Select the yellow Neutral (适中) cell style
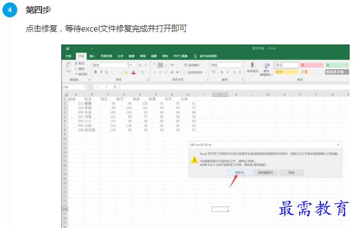This screenshot has width=354, height=228. click(287, 72)
